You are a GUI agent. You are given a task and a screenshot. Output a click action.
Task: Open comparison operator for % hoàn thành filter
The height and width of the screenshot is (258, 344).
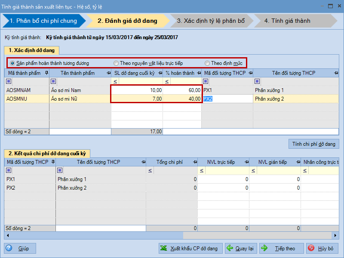[x=166, y=81]
